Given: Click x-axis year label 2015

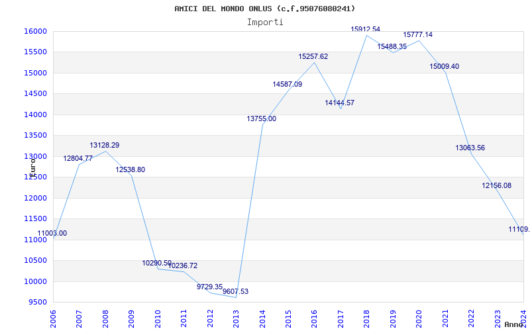Looking at the screenshot, I should pos(288,319).
